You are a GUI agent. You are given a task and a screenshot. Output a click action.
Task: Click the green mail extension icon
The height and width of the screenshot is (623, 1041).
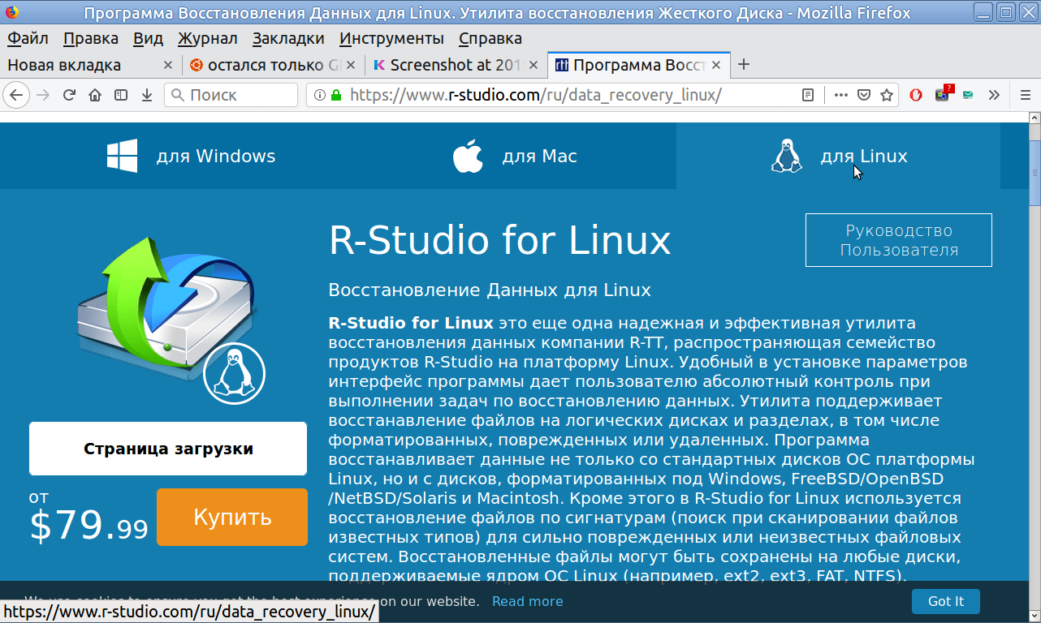coord(969,95)
